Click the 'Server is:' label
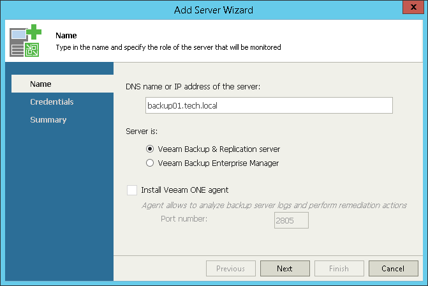 click(143, 132)
